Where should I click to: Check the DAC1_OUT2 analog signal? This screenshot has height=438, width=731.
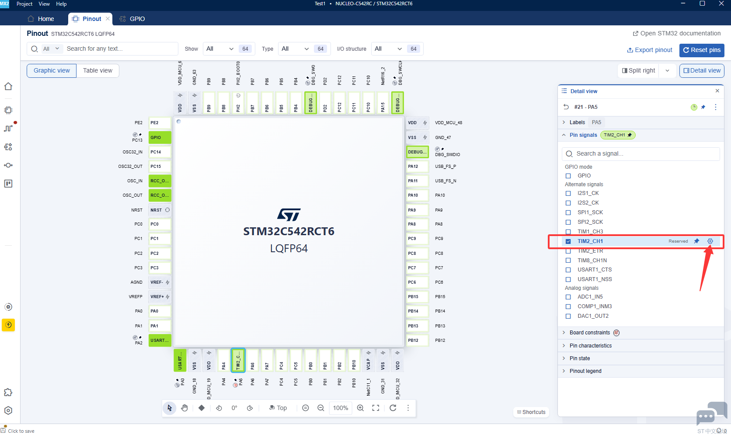click(568, 316)
